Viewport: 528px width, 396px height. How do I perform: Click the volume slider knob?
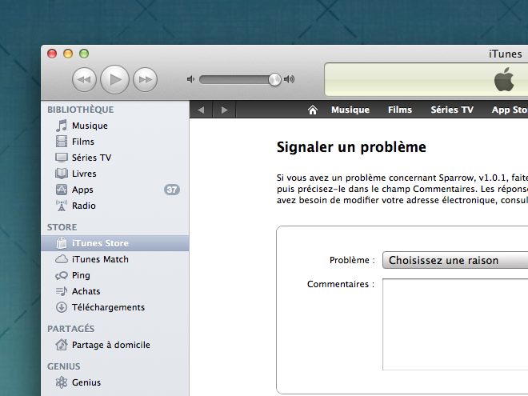(x=274, y=79)
